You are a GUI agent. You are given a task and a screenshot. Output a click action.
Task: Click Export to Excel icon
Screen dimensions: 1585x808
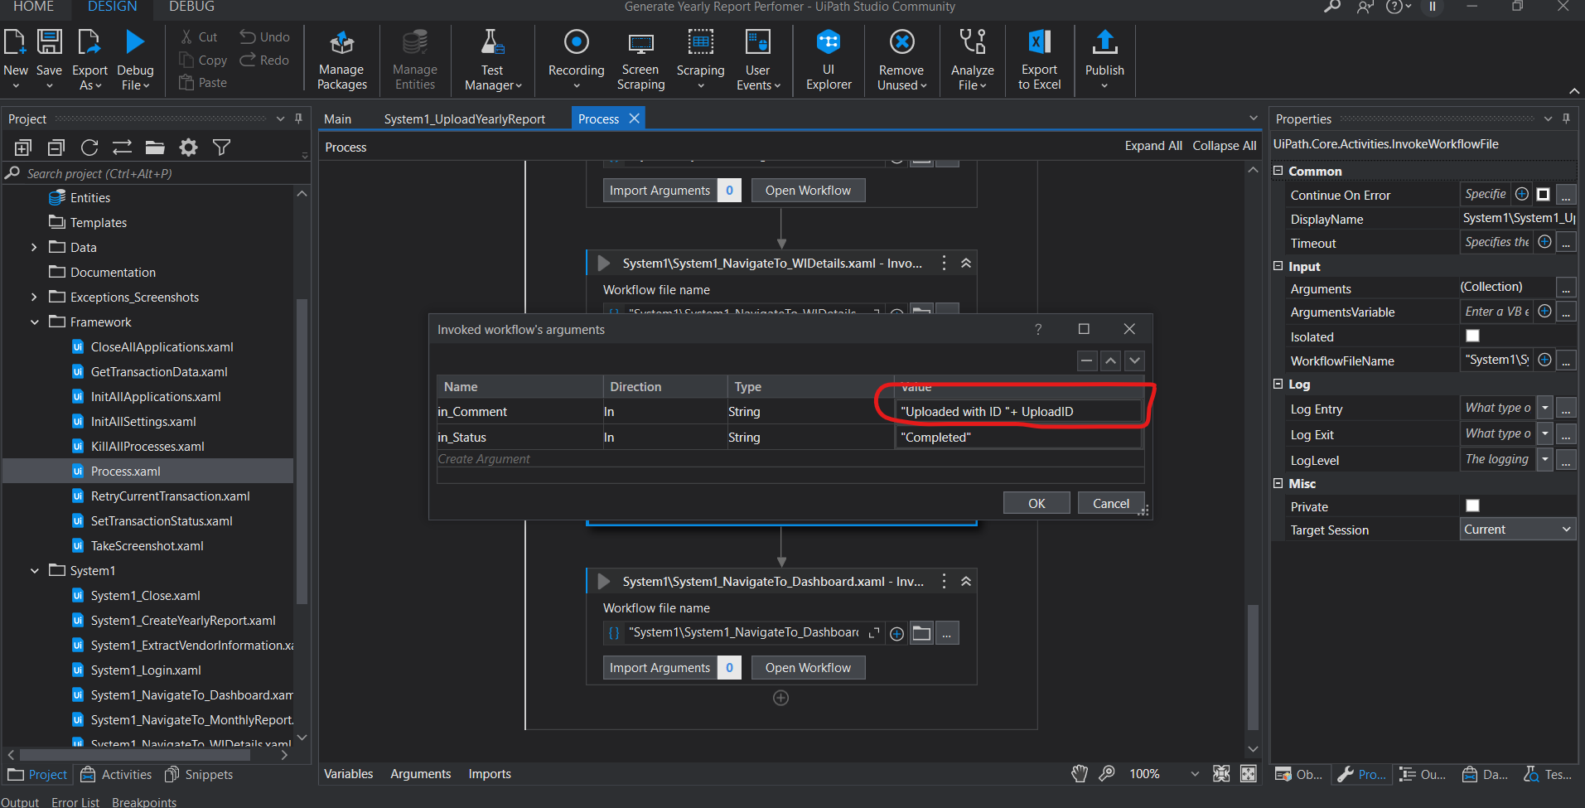[1039, 41]
